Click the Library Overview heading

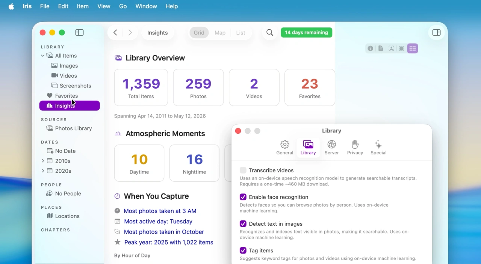pos(155,58)
